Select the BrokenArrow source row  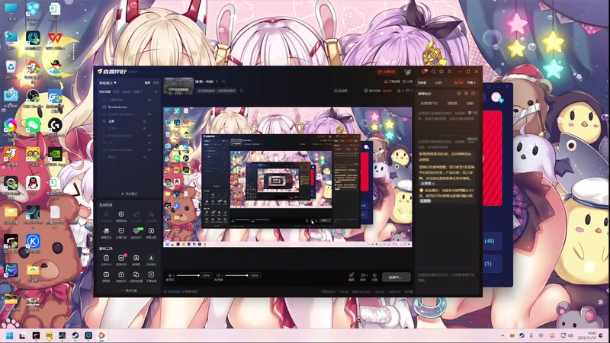[128, 107]
